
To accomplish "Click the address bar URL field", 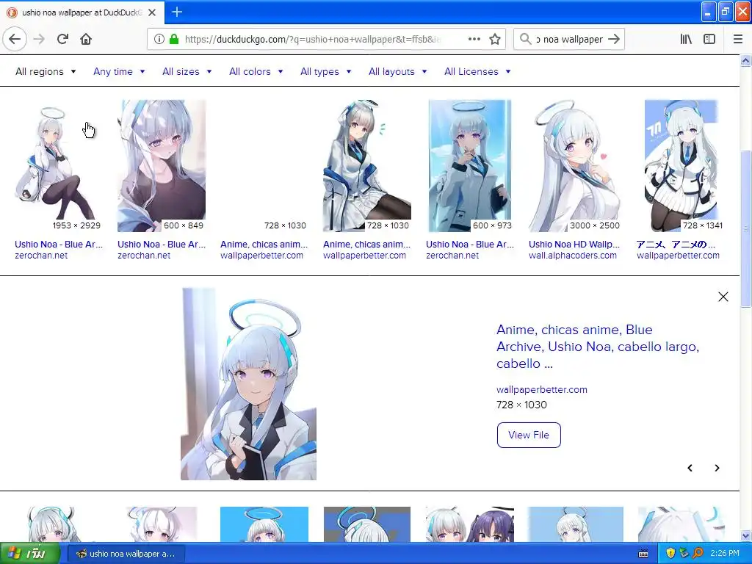I will click(312, 39).
